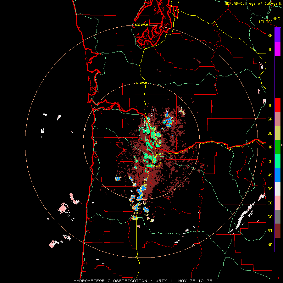Click the GC gray legend swatch
This screenshot has width=283, height=283.
[x=278, y=217]
